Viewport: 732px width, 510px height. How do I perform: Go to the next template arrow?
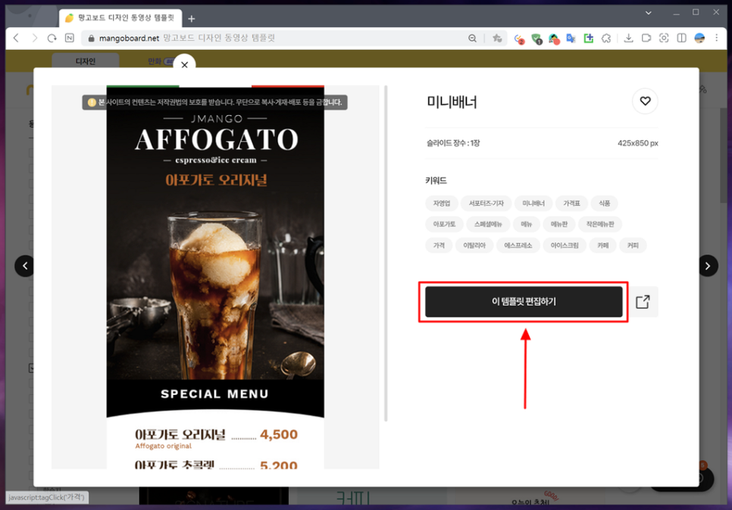tap(708, 266)
